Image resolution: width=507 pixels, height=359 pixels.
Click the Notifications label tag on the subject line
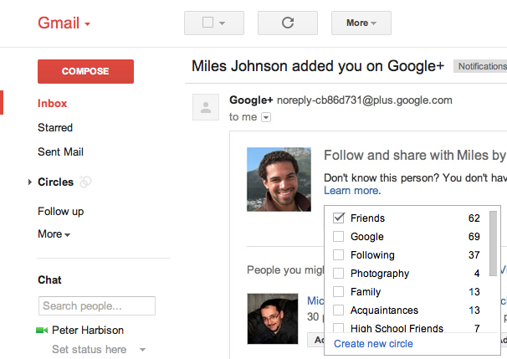(x=482, y=66)
